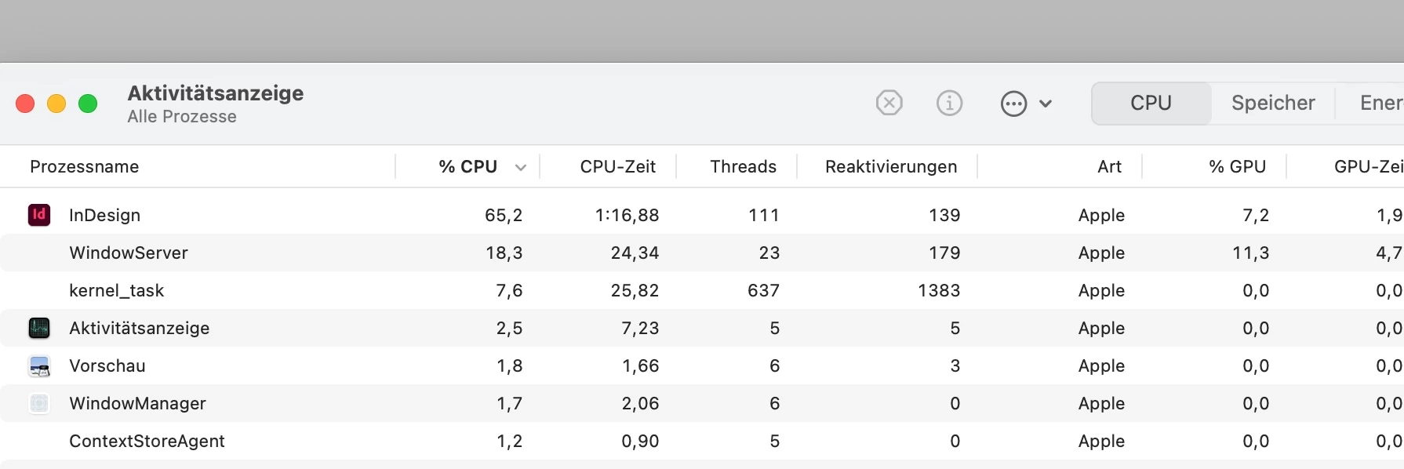Viewport: 1404px width, 469px height.
Task: Select the CPU tab
Action: [x=1151, y=103]
